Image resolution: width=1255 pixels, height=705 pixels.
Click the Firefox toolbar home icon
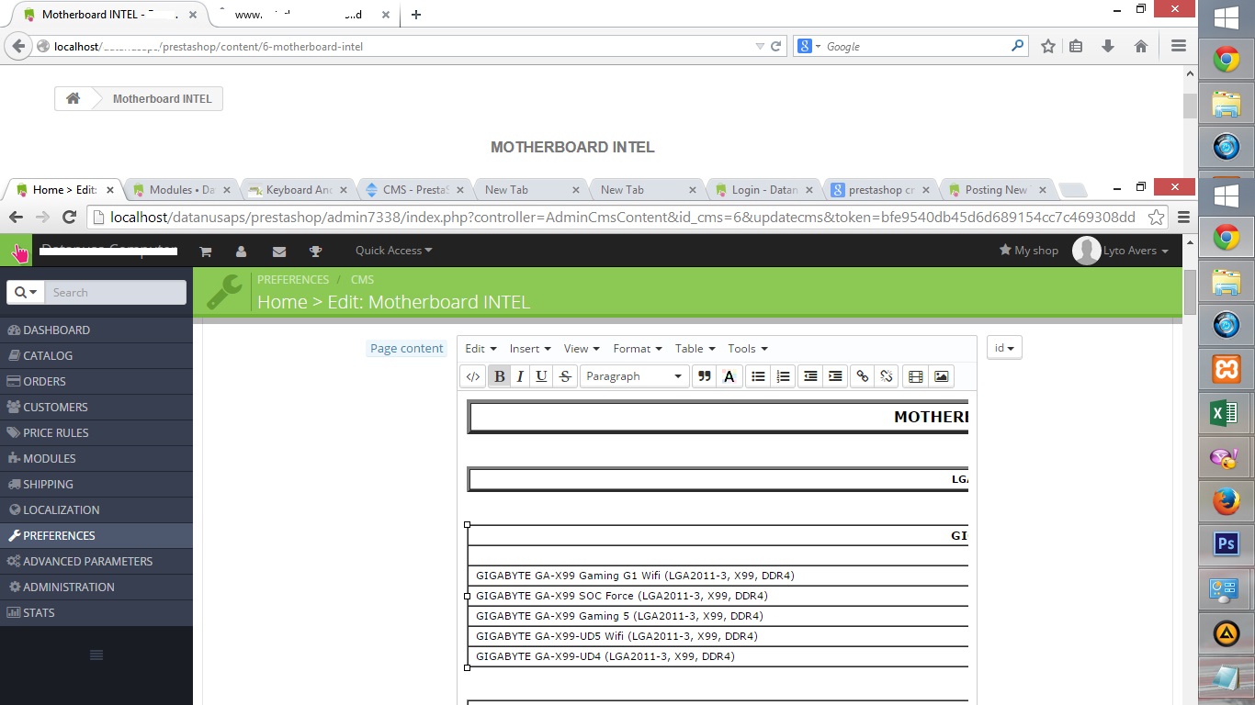coord(1141,46)
